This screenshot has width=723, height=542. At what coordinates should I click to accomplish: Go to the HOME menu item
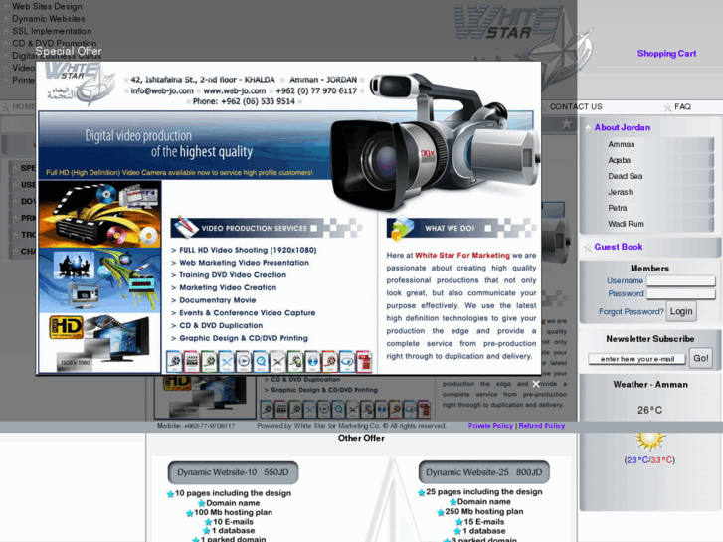click(x=24, y=107)
